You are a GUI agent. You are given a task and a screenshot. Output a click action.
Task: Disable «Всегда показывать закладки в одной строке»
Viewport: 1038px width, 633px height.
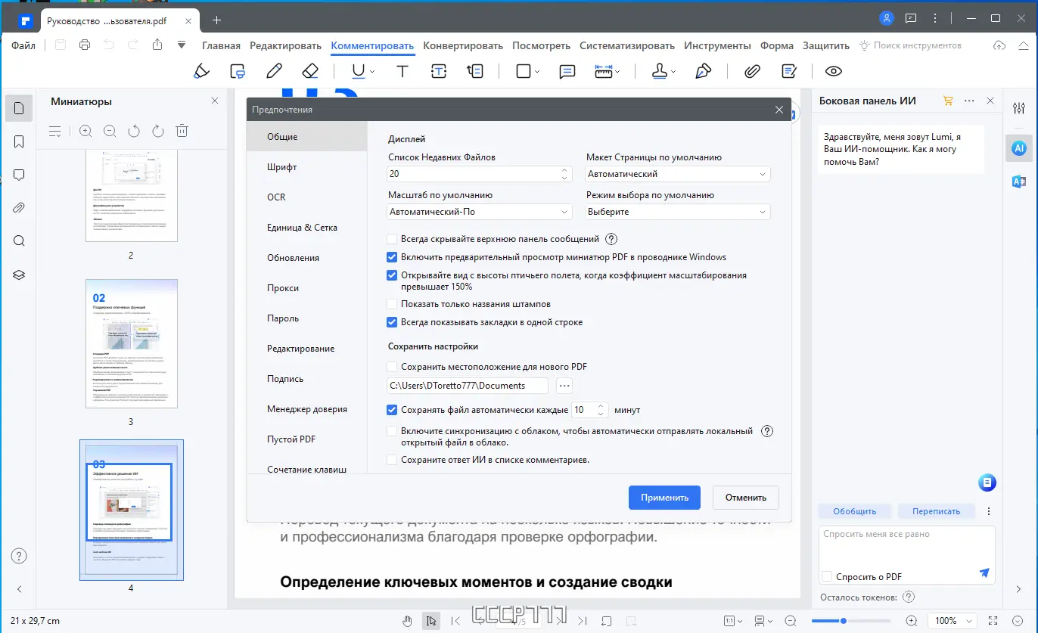391,321
